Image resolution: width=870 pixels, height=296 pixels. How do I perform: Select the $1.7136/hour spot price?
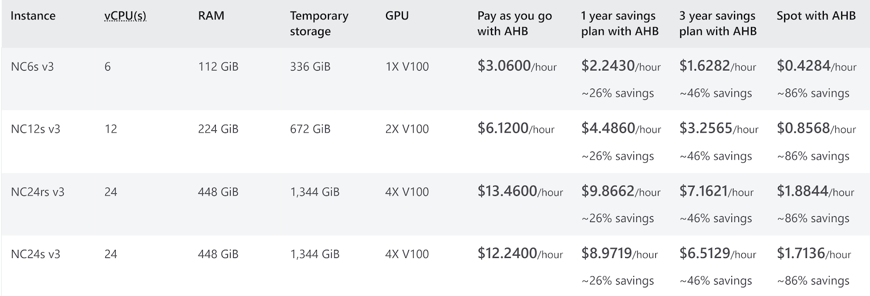[814, 254]
